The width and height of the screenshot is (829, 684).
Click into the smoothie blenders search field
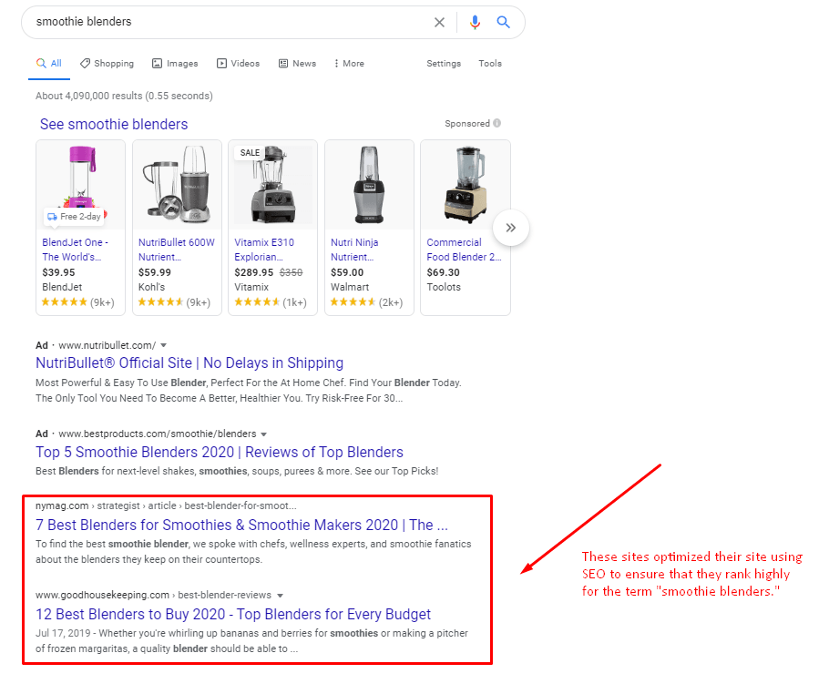(228, 22)
